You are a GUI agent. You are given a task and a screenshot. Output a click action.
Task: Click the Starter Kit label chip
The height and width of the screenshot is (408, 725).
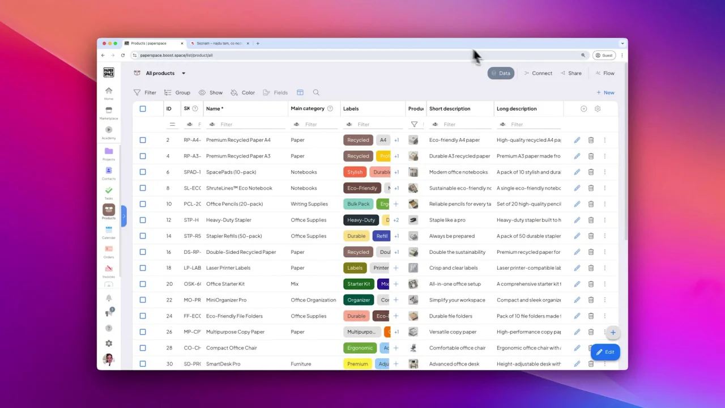click(x=359, y=284)
